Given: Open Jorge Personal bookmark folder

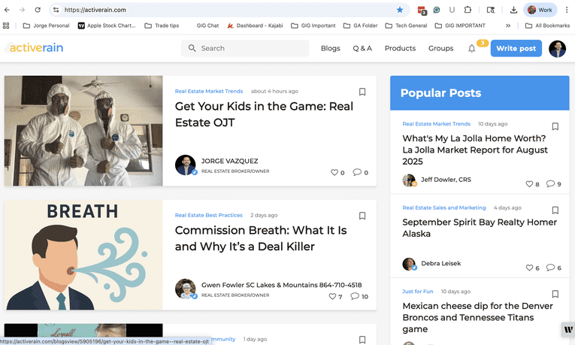Looking at the screenshot, I should [46, 26].
